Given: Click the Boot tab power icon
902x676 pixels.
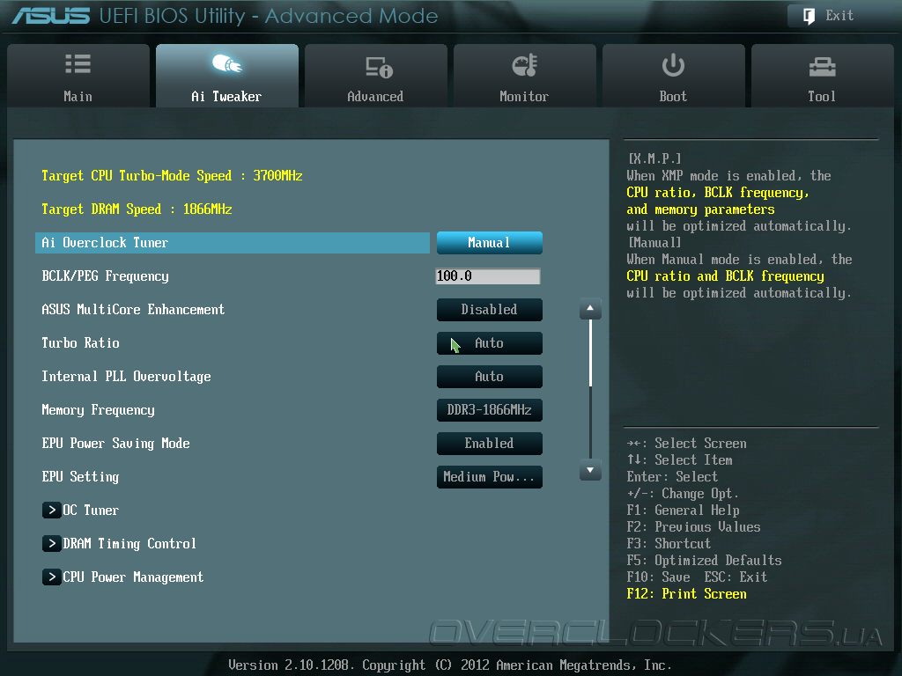Looking at the screenshot, I should click(673, 65).
